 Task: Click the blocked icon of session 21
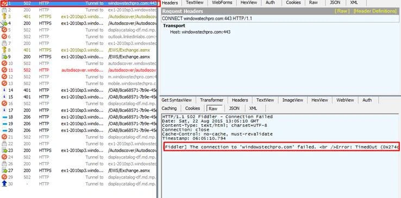4,137
